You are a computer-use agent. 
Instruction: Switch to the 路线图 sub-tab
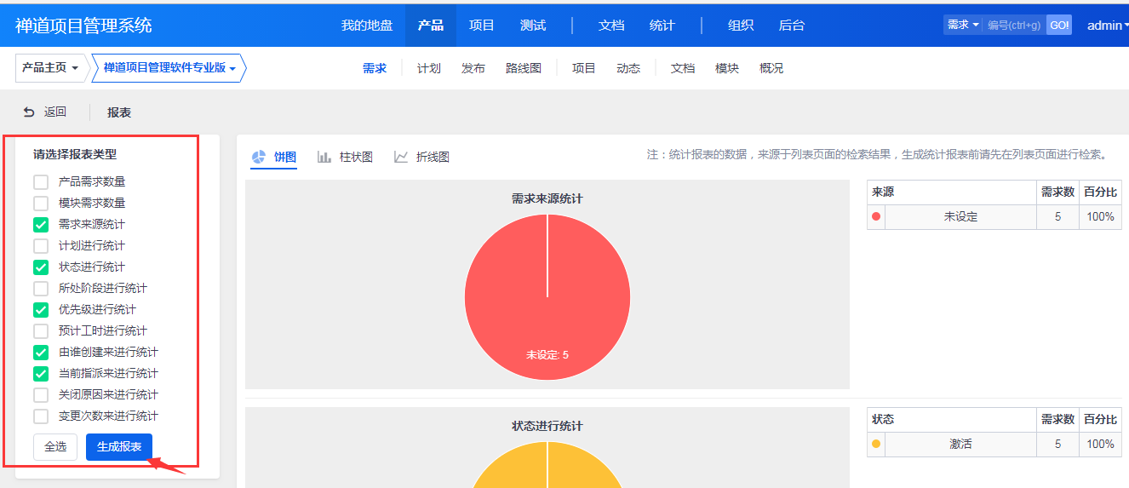[x=524, y=68]
